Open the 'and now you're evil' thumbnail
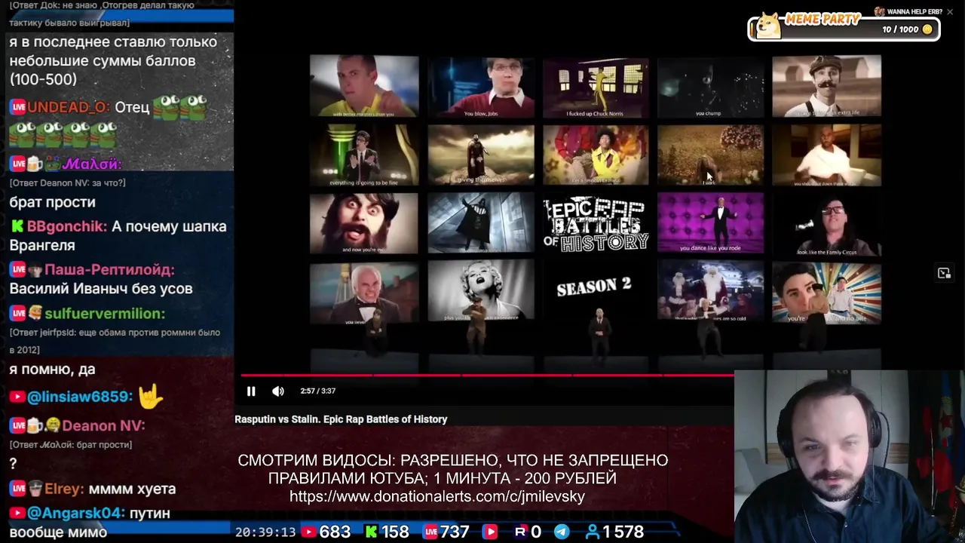This screenshot has width=965, height=543. click(x=364, y=223)
